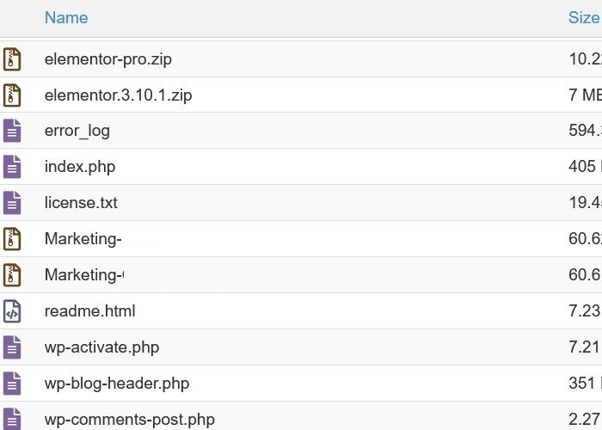602x430 pixels.
Task: Select the license.txt file name
Action: click(x=81, y=203)
